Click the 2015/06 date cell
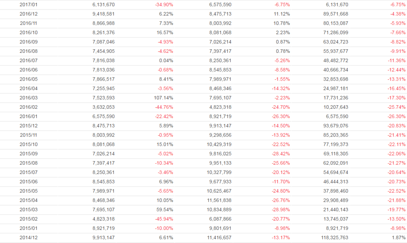This screenshot has height=243, width=407. [x=28, y=181]
